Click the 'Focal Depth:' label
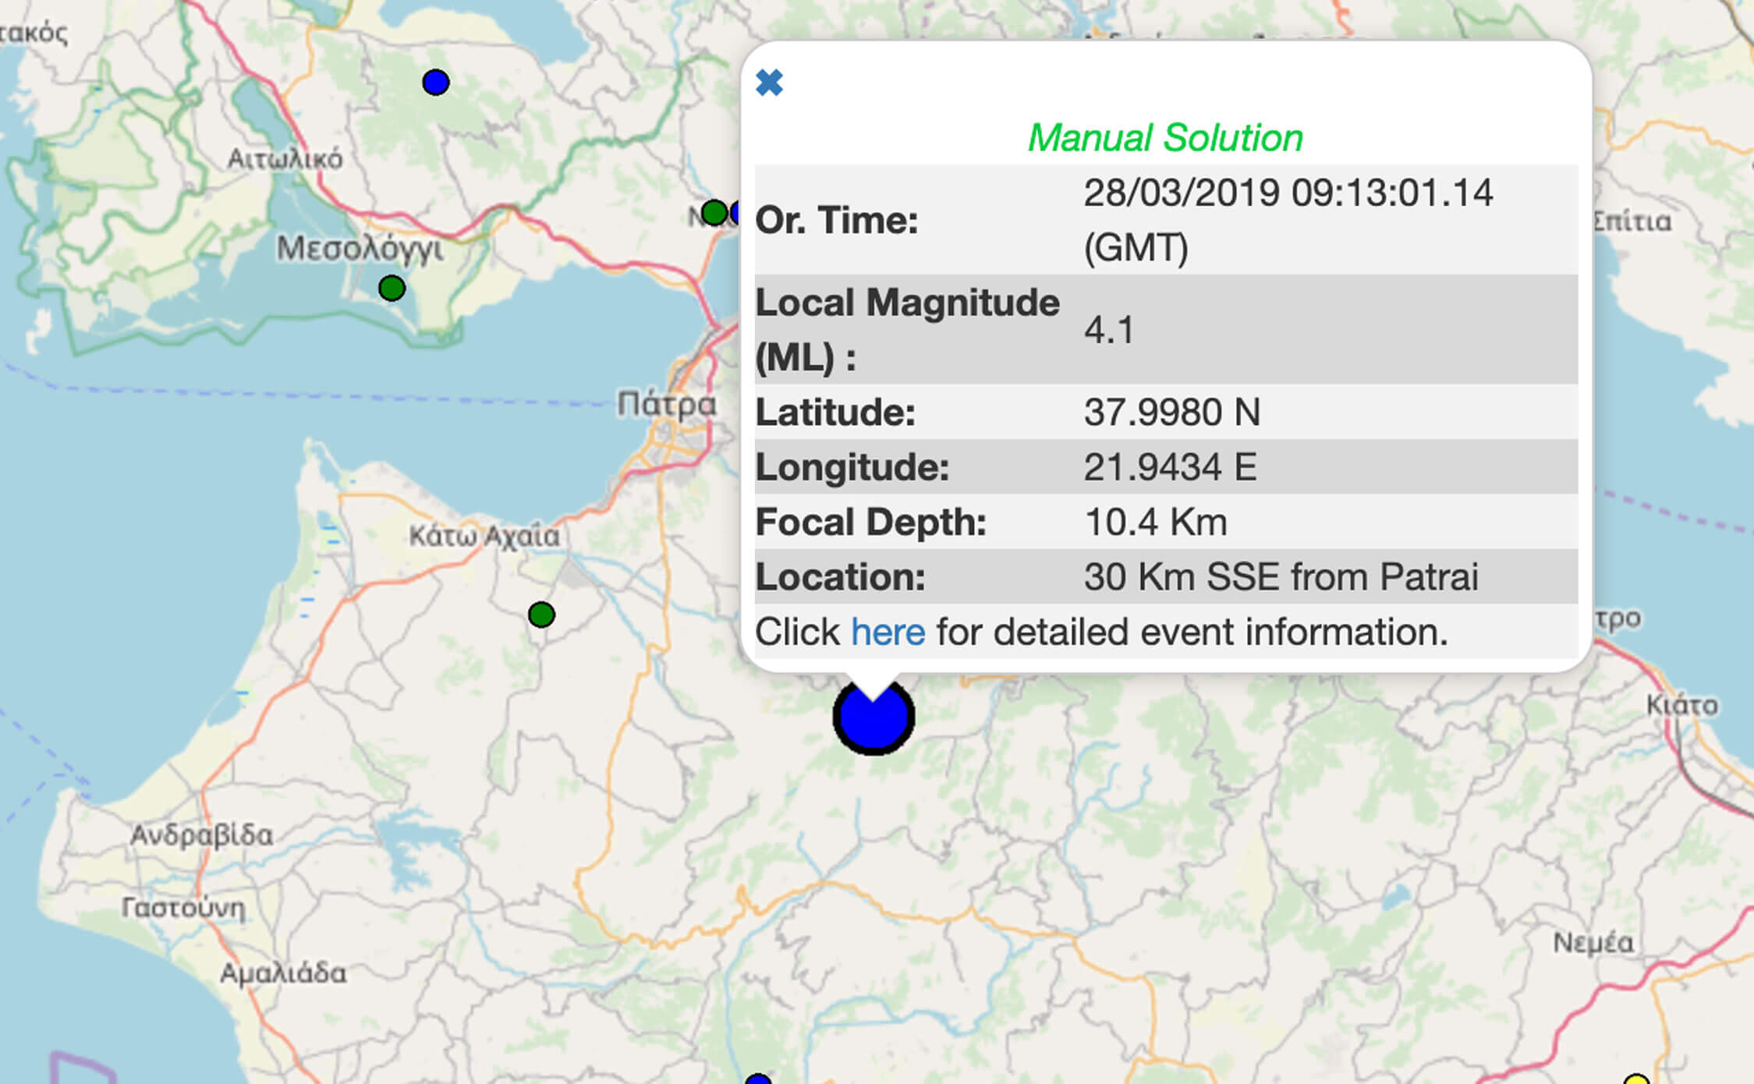 [871, 522]
